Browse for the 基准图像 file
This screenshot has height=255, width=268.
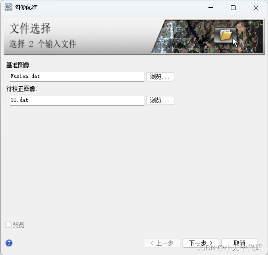pos(160,77)
